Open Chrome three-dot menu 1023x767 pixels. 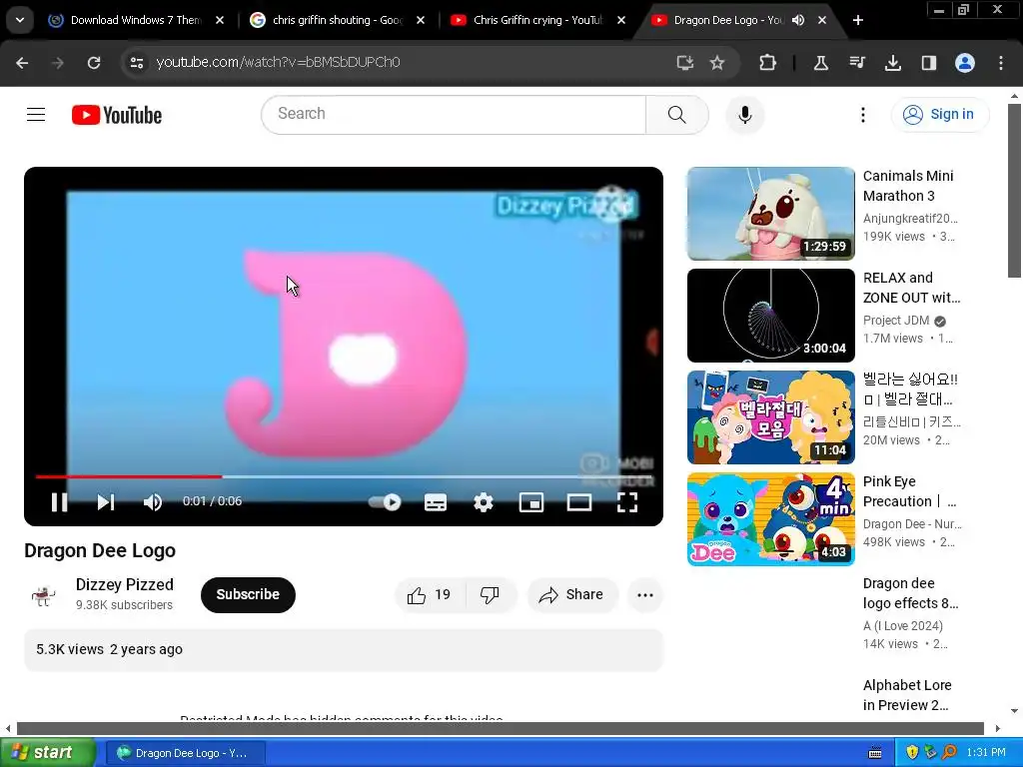pos(1001,63)
